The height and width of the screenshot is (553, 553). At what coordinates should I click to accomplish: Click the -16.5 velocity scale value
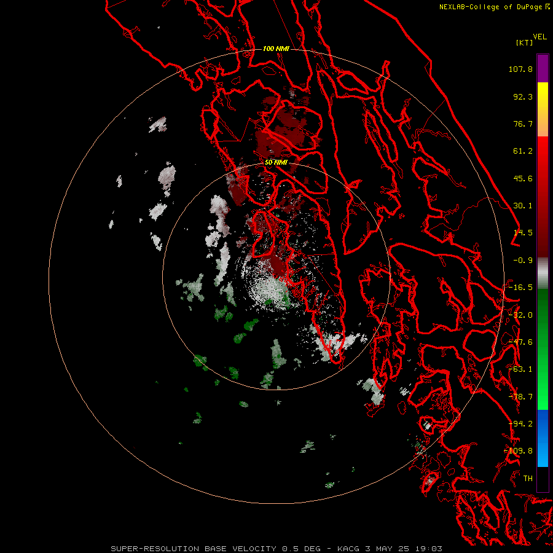click(520, 288)
